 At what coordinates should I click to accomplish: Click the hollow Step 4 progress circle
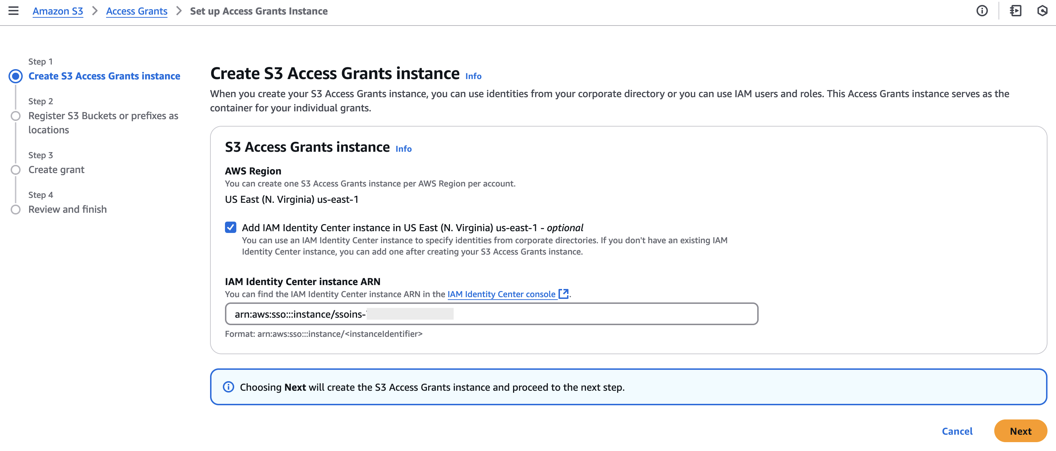click(16, 209)
